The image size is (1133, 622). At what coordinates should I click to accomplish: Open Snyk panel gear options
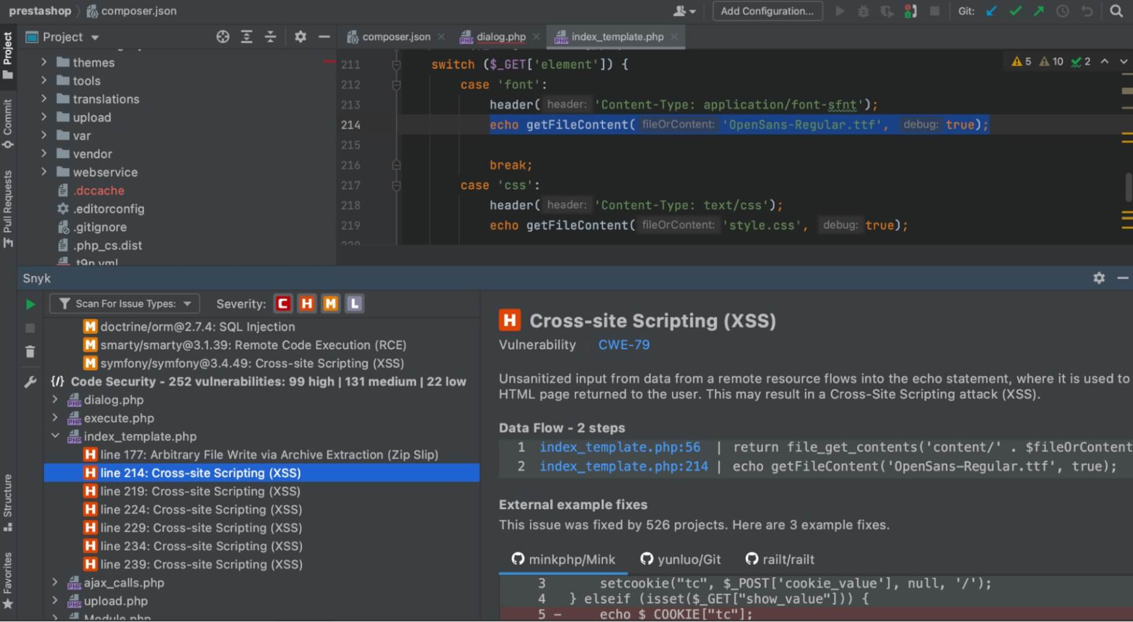click(1099, 278)
